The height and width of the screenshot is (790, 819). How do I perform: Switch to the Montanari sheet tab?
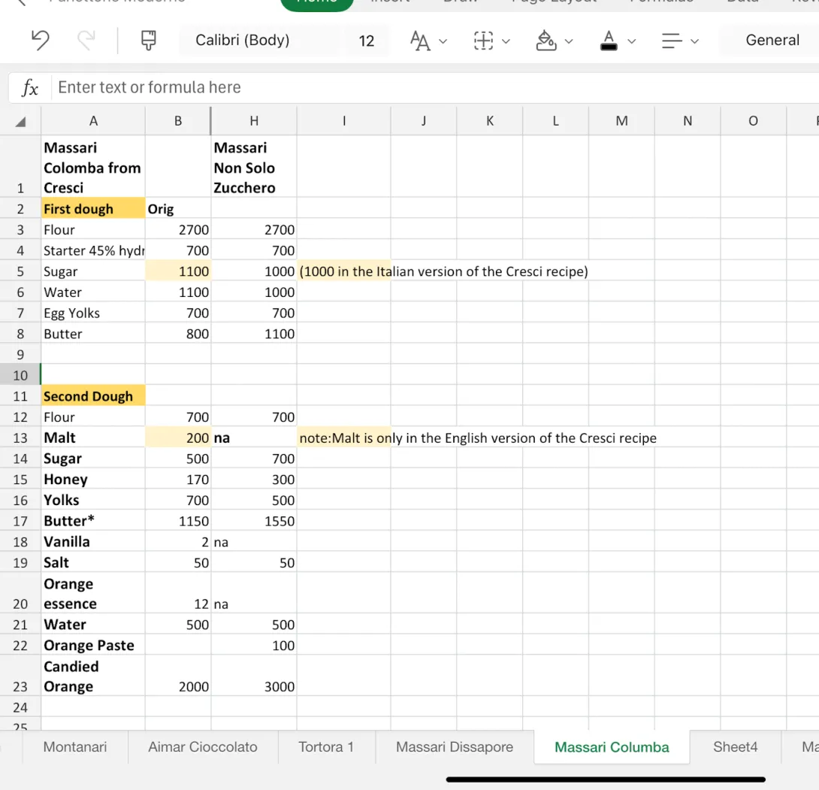tap(75, 747)
